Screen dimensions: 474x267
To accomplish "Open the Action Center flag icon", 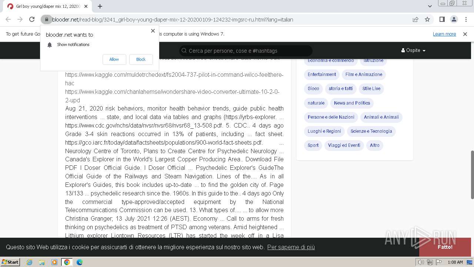I will pos(438,262).
